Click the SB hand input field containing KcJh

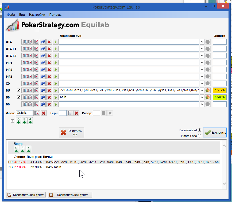(x=129, y=97)
